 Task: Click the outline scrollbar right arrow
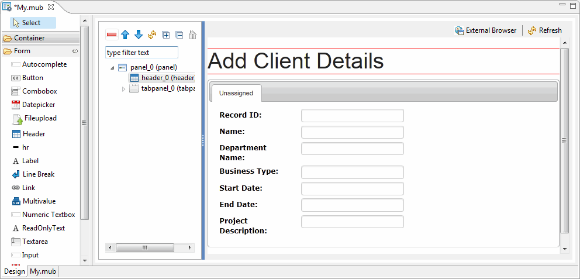[190, 247]
